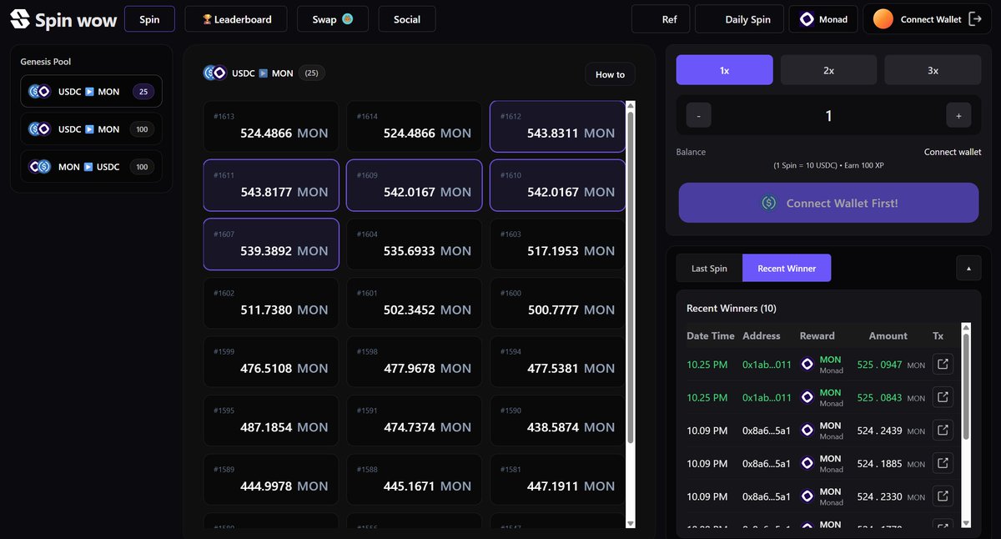This screenshot has height=539, width=1001.
Task: Open transaction link for 524 . 1885 winner
Action: pos(943,463)
